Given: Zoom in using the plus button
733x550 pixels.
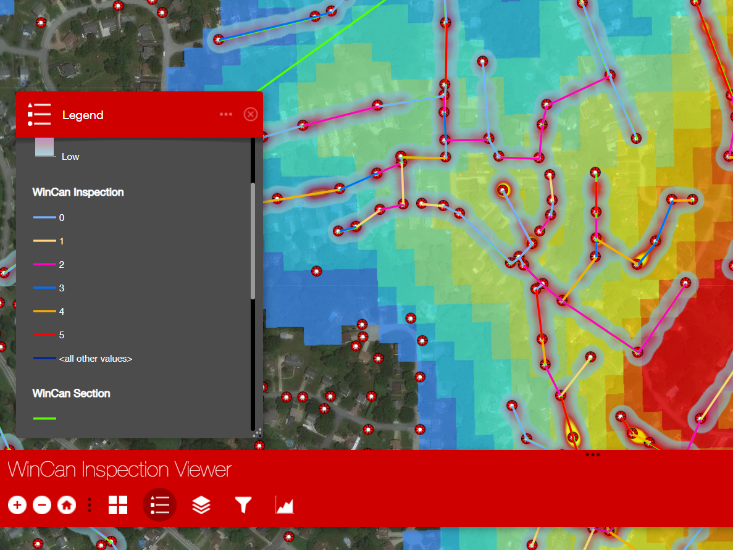Looking at the screenshot, I should click(x=17, y=505).
